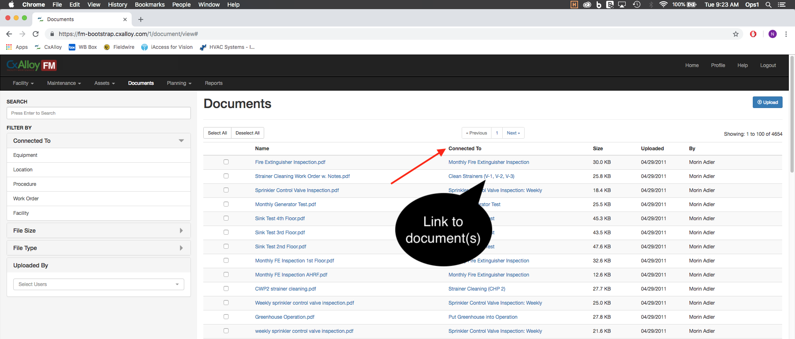Open the Notification Center list icon
Viewport: 795px width, 339px height.
coord(782,5)
